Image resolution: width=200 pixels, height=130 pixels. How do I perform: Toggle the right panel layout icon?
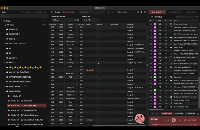pos(145,12)
